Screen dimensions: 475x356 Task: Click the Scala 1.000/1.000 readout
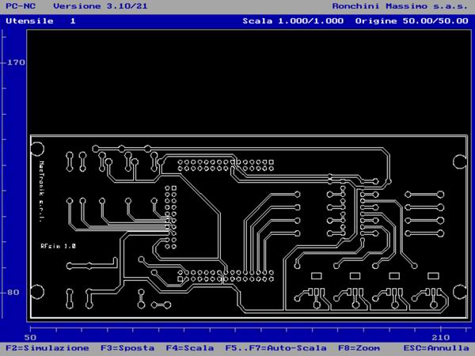pyautogui.click(x=293, y=21)
